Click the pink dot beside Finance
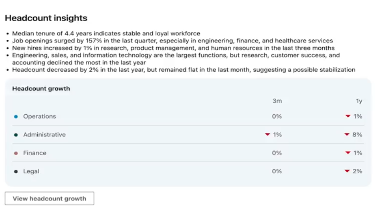 click(16, 153)
